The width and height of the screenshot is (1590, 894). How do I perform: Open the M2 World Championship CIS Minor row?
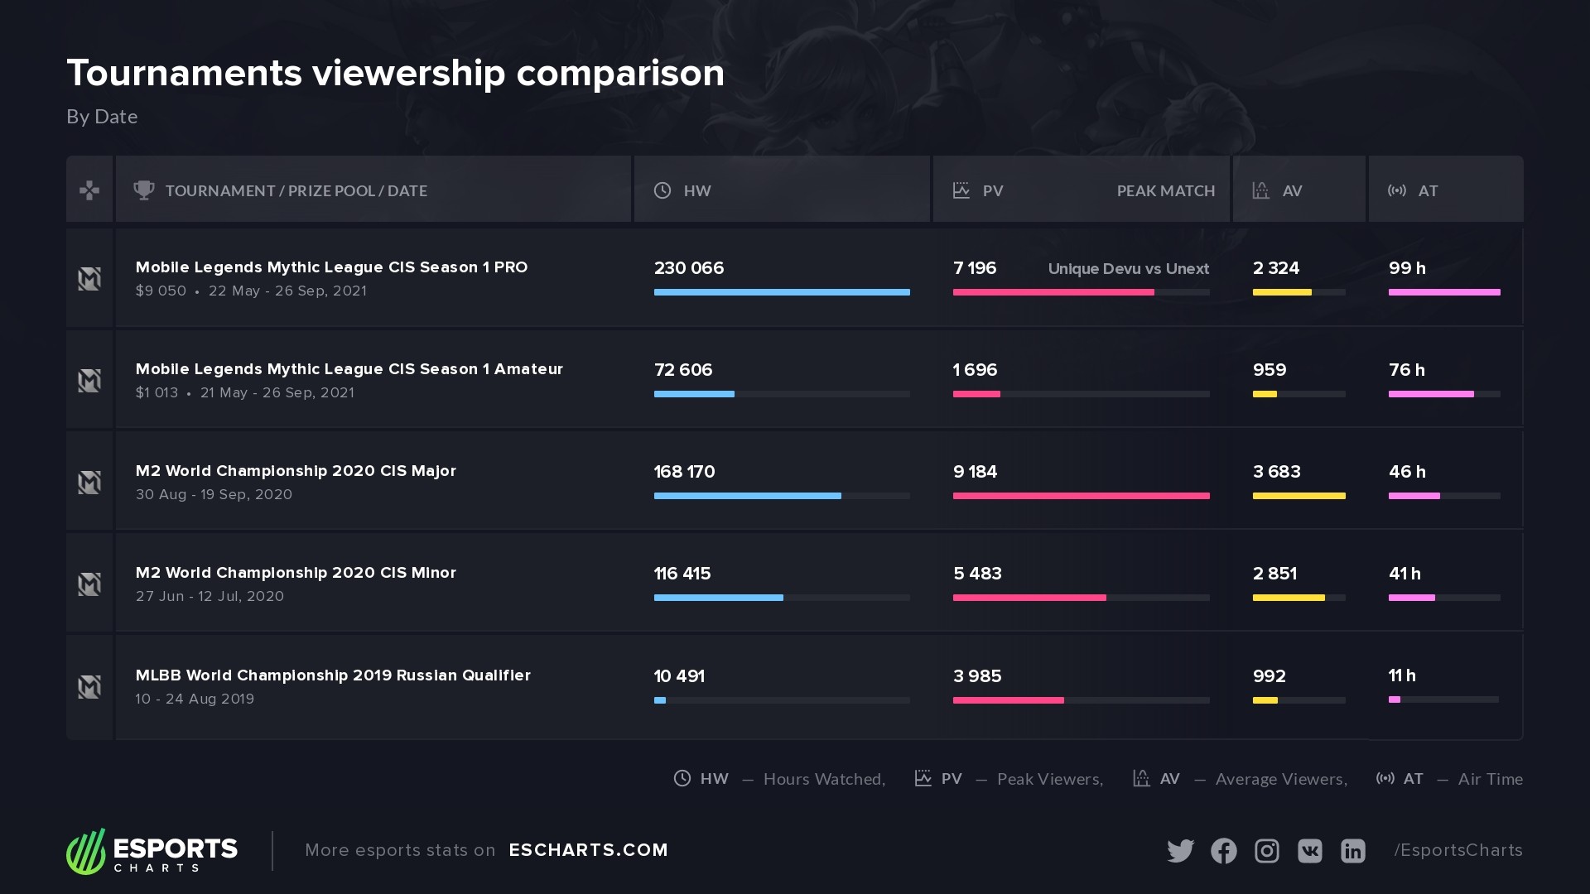tap(296, 573)
